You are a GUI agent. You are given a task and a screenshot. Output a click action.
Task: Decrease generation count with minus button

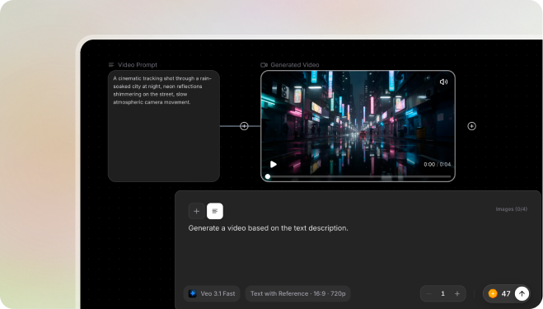click(x=428, y=294)
